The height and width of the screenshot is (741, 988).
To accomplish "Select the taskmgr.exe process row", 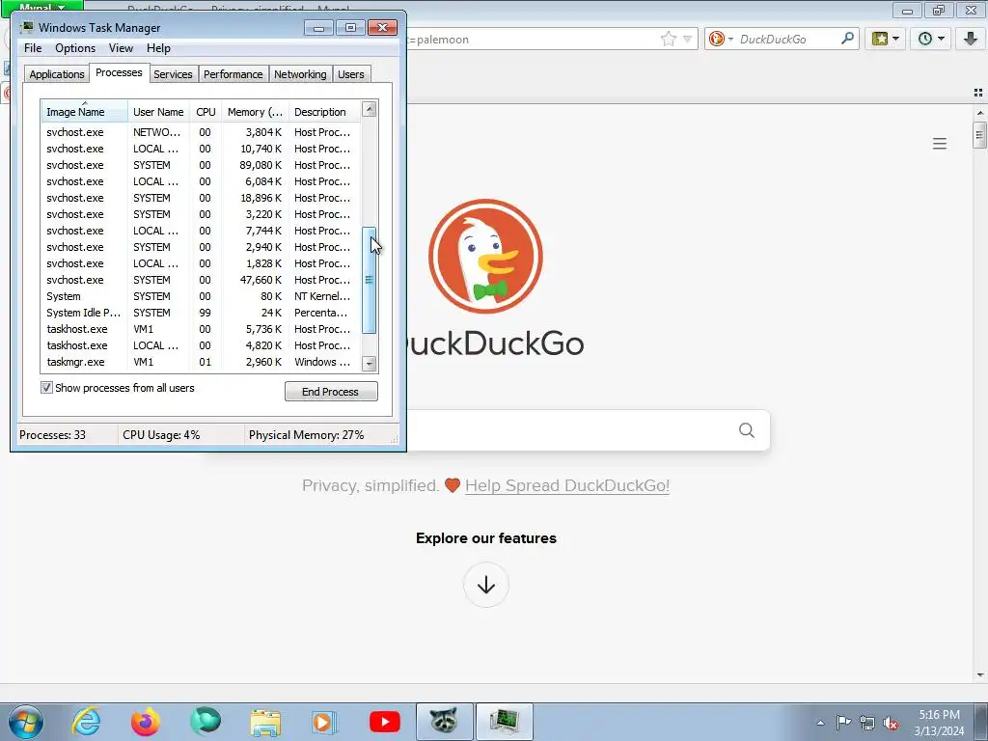I will tap(202, 362).
